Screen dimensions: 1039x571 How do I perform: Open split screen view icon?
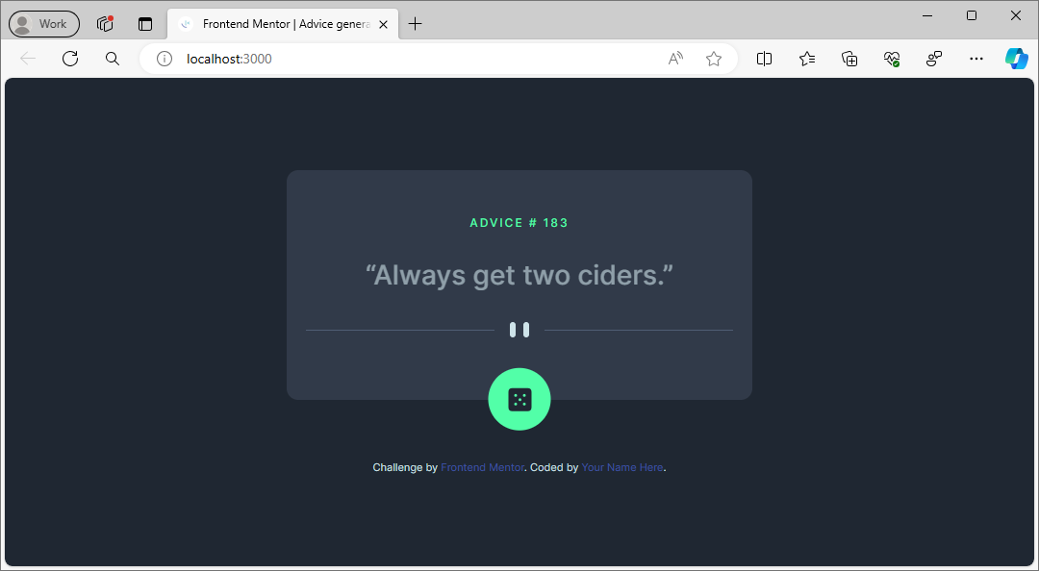764,59
